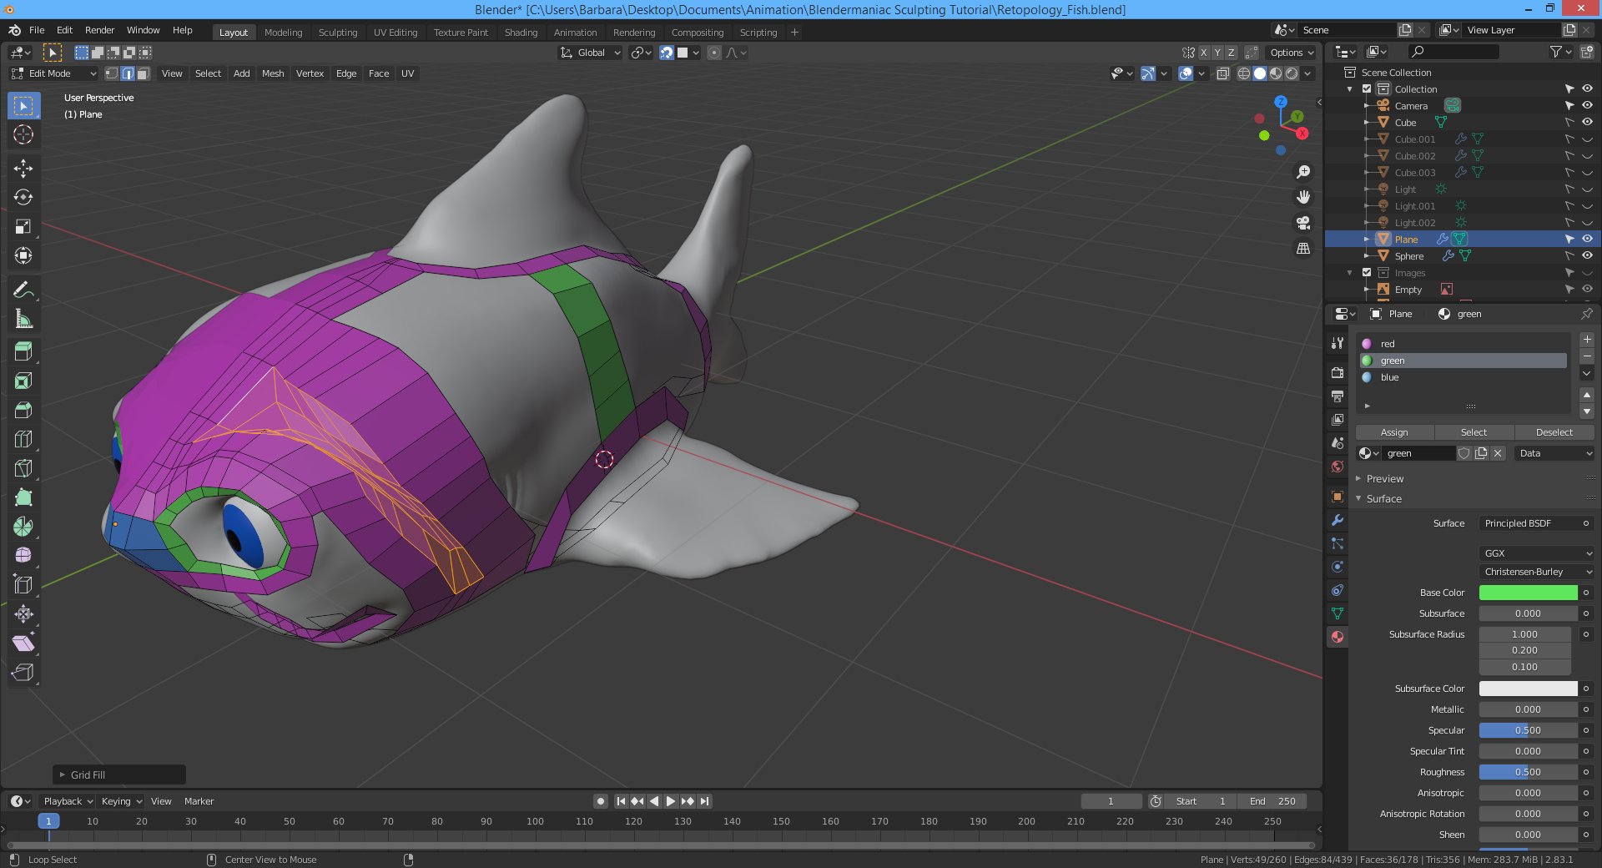Open the Edit Mode dropdown

pyautogui.click(x=54, y=73)
